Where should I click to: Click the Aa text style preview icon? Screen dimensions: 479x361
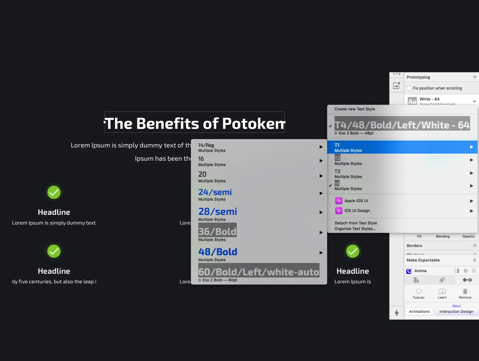pos(412,101)
